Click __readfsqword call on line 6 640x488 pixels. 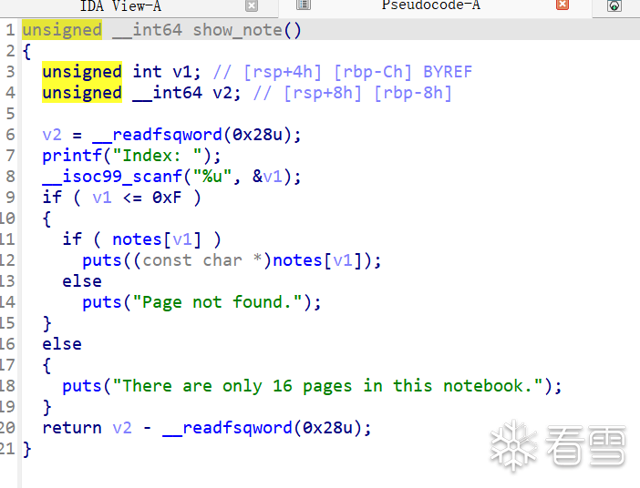pos(158,135)
